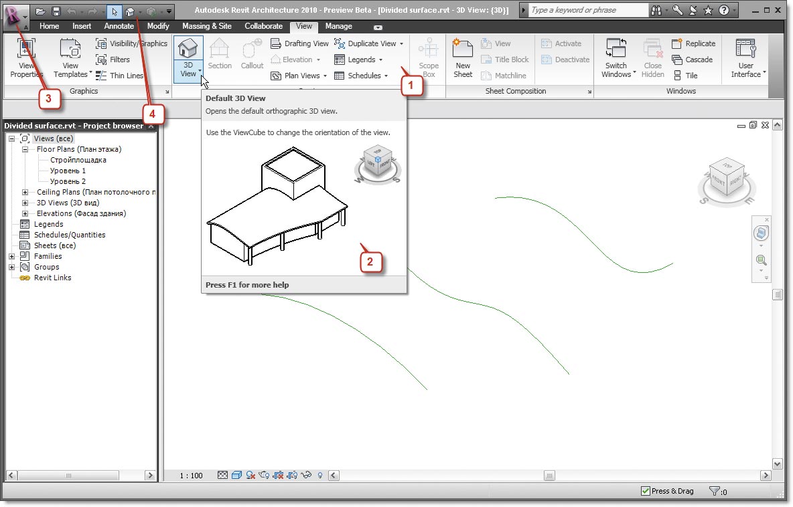The image size is (793, 507).
Task: Select the Modify arrow pointer in quick access toolbar
Action: pos(115,11)
